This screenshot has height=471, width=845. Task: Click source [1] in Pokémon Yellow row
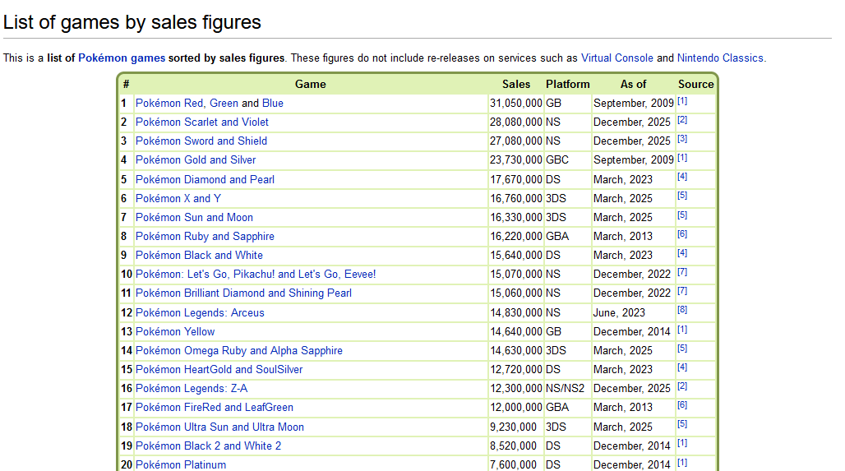click(682, 330)
